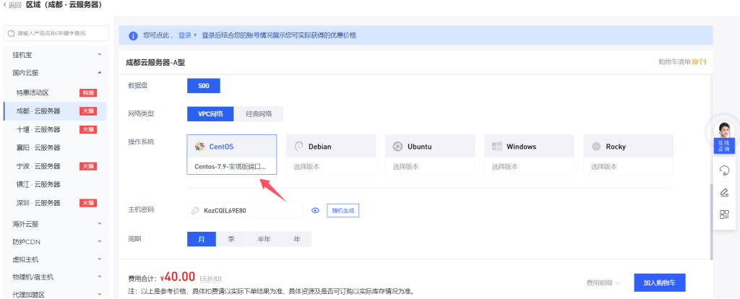Viewport: 740px width, 299px height.
Task: Click the refresh-chat icon on right toolbar
Action: tap(724, 170)
